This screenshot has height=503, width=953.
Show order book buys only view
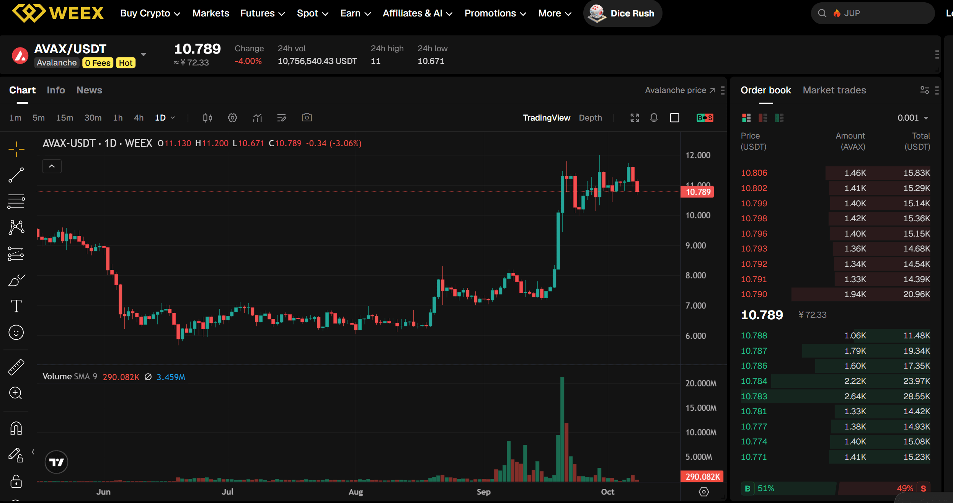(x=780, y=118)
